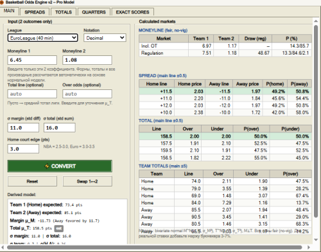Select the Home 74.0 team total row
321x252 pixels.
point(225,181)
